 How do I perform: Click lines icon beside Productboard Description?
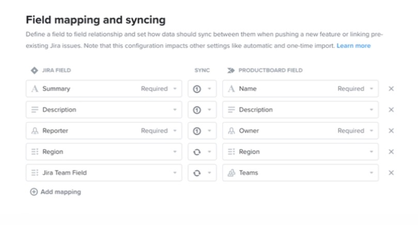(x=231, y=110)
